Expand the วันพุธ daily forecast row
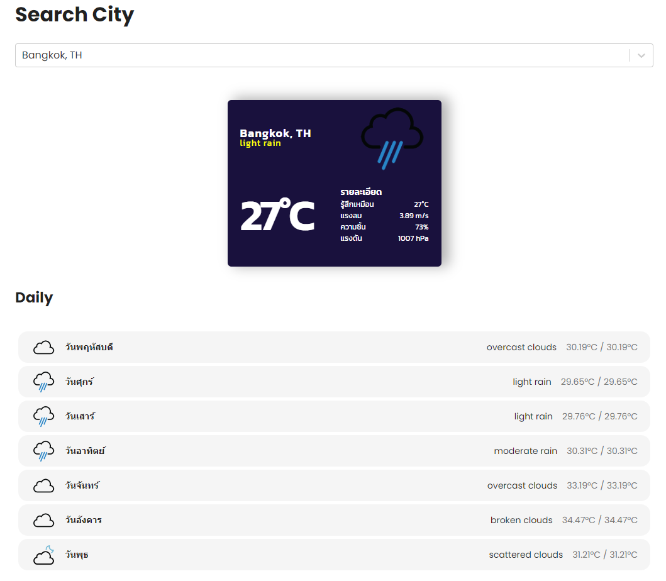This screenshot has height=581, width=666. [x=334, y=554]
